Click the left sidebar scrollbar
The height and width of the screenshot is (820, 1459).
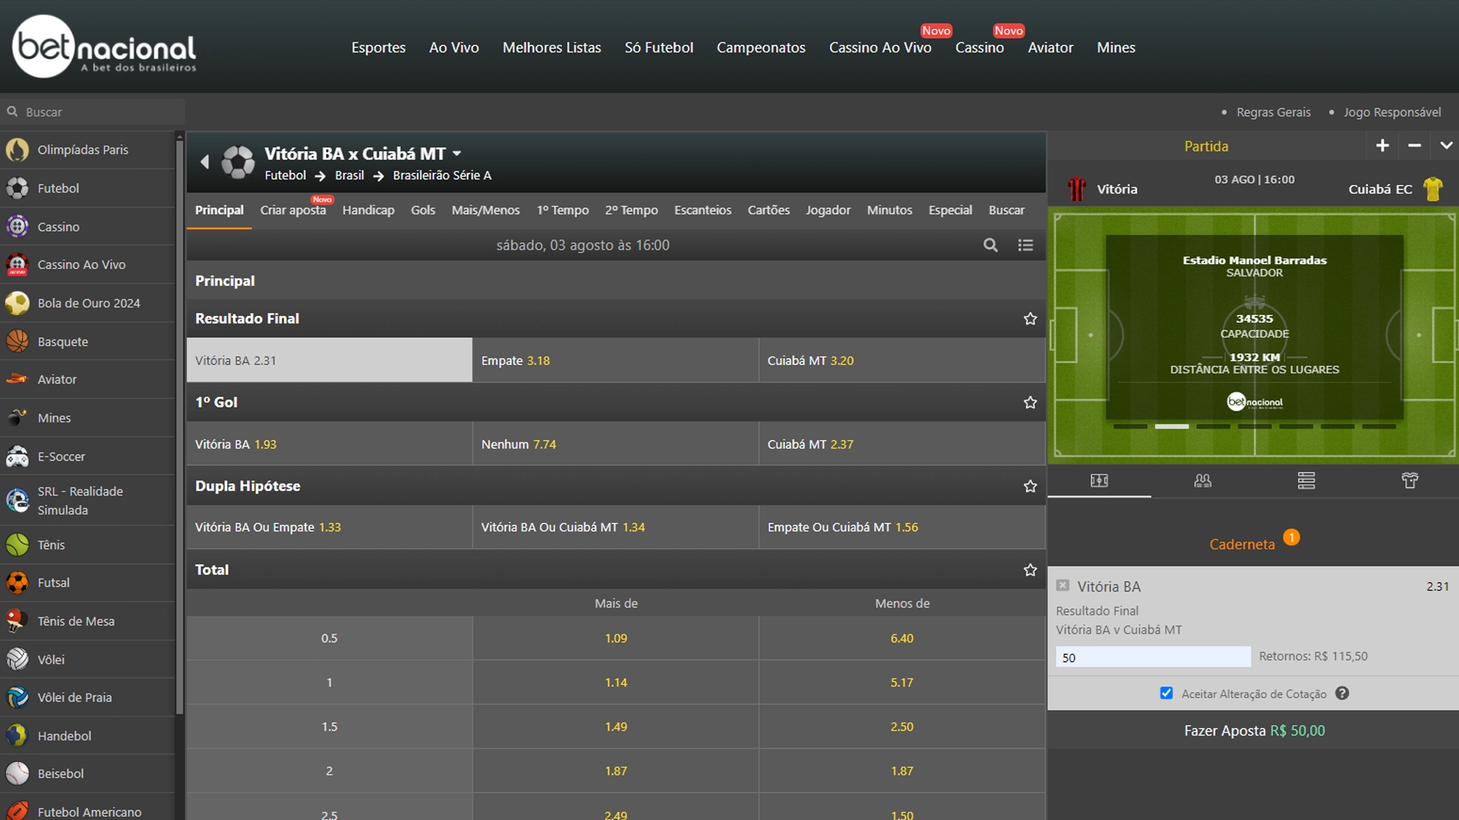click(179, 425)
